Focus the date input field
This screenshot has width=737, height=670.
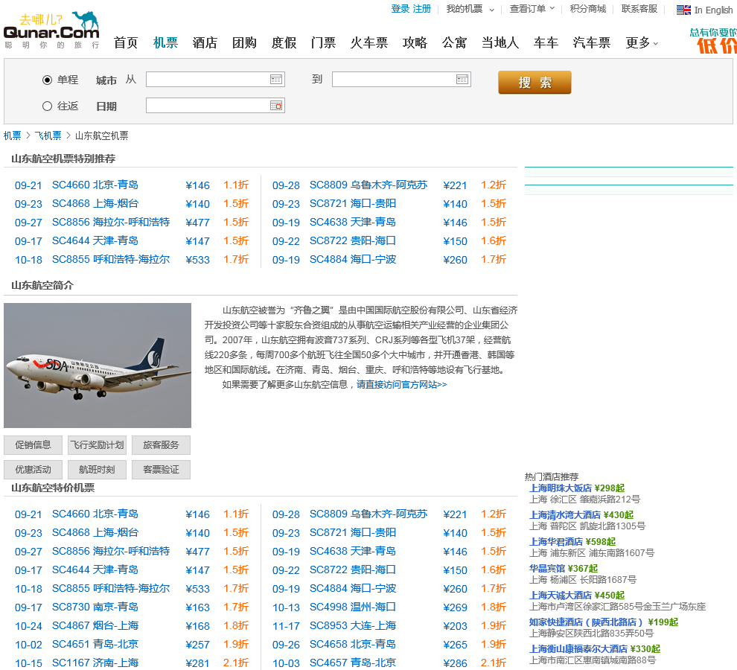pyautogui.click(x=215, y=106)
